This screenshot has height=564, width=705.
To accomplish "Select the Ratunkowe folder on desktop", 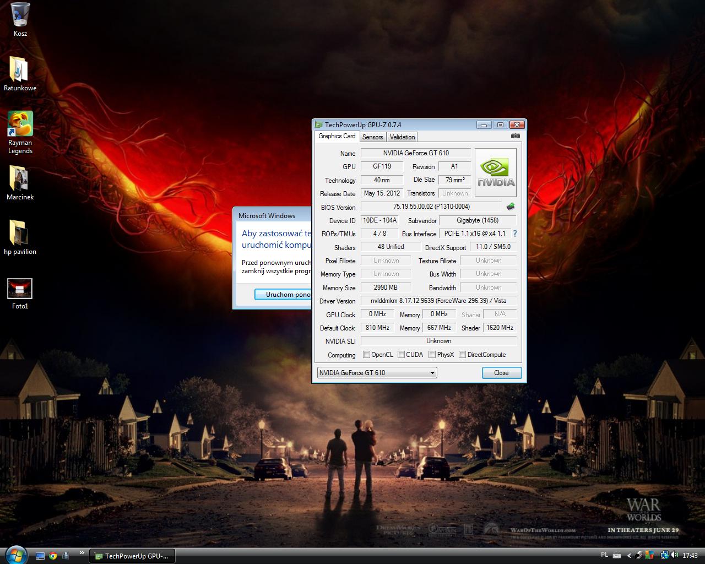I will (x=20, y=74).
